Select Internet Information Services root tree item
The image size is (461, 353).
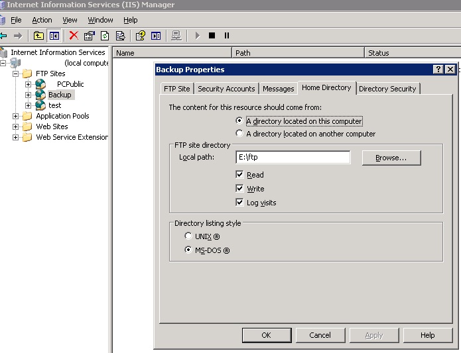pyautogui.click(x=58, y=52)
